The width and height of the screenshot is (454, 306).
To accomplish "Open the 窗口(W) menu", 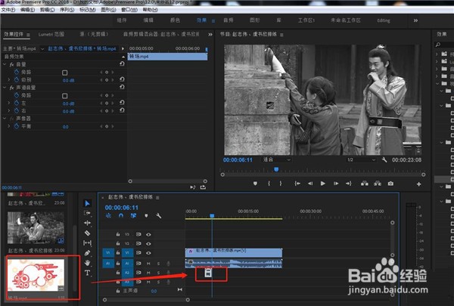I will tap(129, 10).
